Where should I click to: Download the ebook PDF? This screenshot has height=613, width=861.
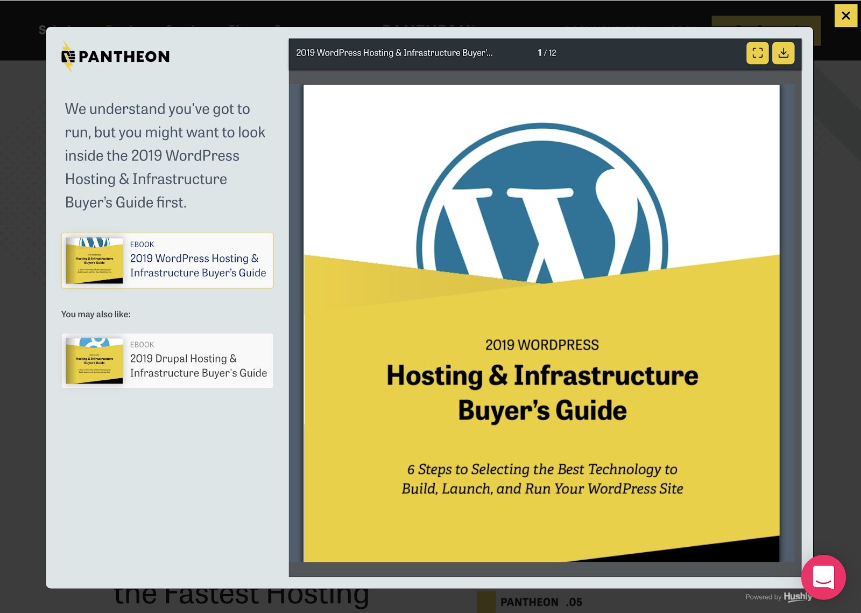tap(783, 53)
